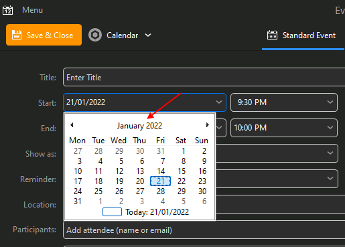Select black day 29 in January
Image resolution: width=345 pixels, height=247 pixels.
[182, 191]
